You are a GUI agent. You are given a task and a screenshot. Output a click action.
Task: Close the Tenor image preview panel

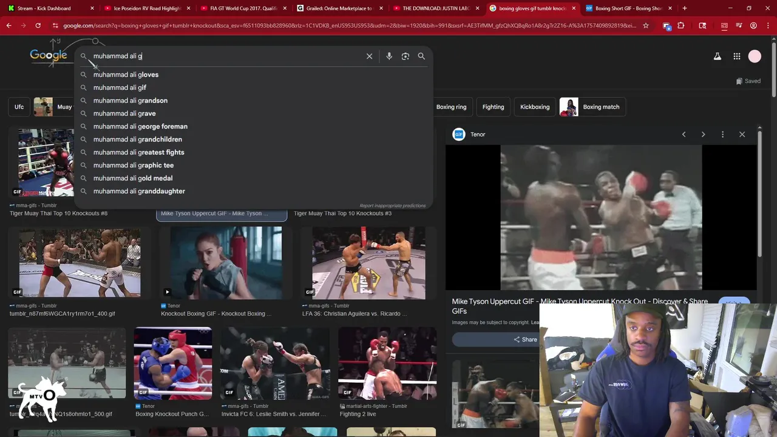742,134
